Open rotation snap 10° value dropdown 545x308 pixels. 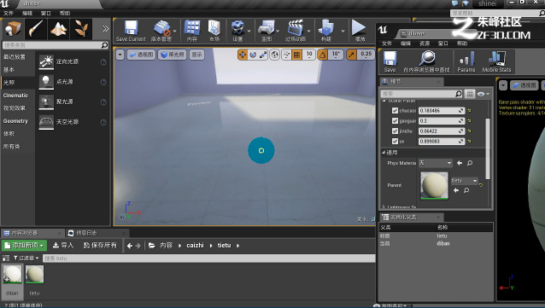click(336, 55)
